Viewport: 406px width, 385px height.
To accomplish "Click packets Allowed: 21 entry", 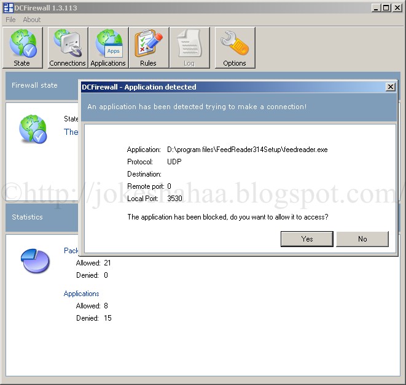I will 93,263.
